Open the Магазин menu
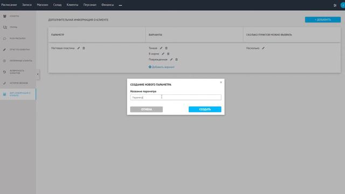345x194 pixels. pyautogui.click(x=43, y=5)
